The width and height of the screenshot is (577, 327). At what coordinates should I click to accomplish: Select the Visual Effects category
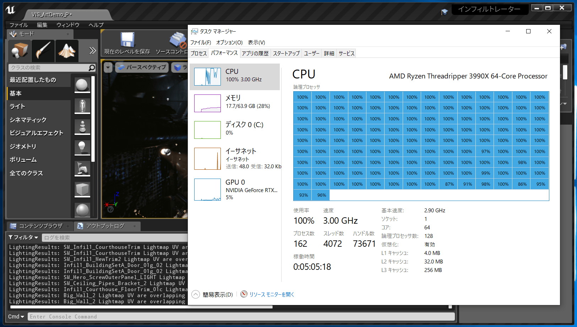coord(39,133)
